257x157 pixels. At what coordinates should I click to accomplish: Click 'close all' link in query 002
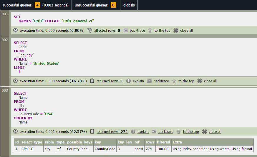tap(210, 81)
